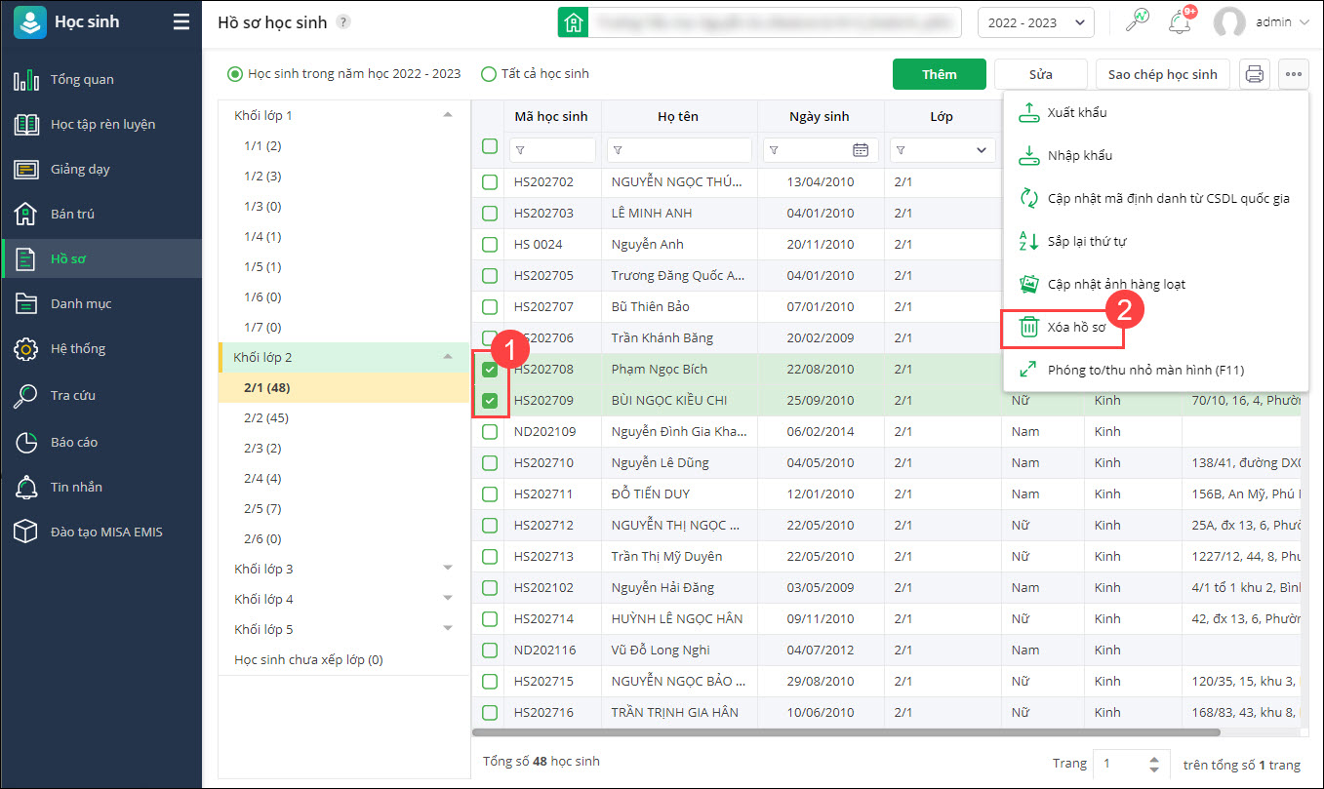The image size is (1324, 789).
Task: Open Tra cứu in the sidebar
Action: [73, 395]
